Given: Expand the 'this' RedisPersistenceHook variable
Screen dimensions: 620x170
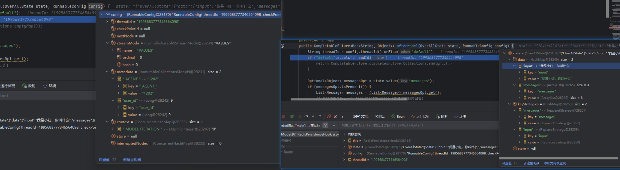Looking at the screenshot, I should [344, 141].
